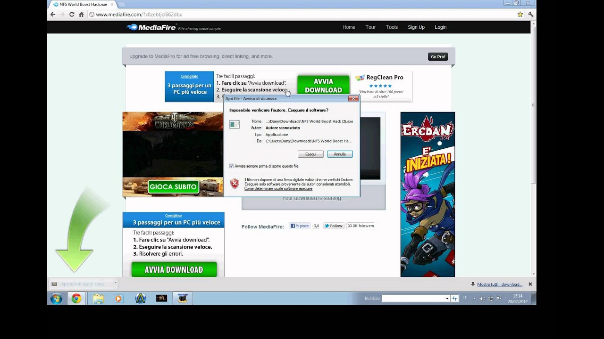Click the red shield warning icon
604x339 pixels.
point(235,184)
